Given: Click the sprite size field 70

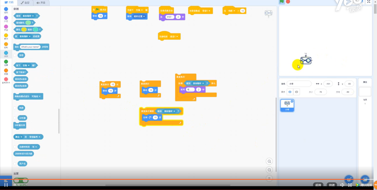Looking at the screenshot, I should tap(321, 92).
